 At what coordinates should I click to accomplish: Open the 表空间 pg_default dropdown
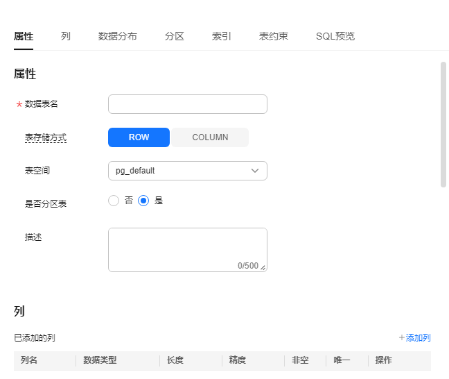(188, 171)
